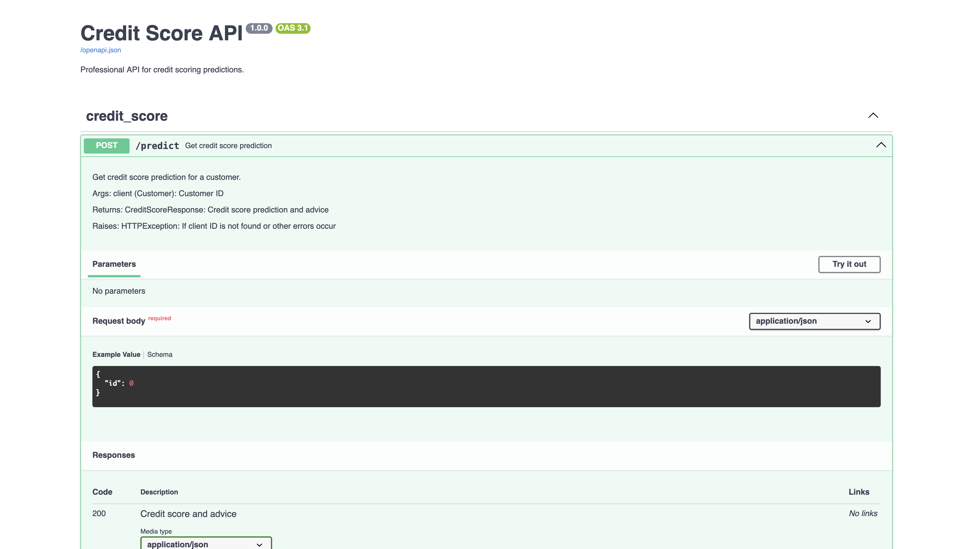Image resolution: width=976 pixels, height=549 pixels.
Task: Click the No links text in Links column
Action: [863, 514]
